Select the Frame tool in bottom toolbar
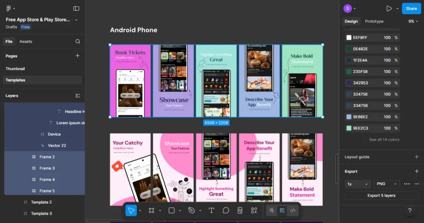Image resolution: width=424 pixels, height=223 pixels. (x=152, y=211)
